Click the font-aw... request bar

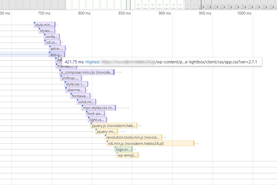point(95,114)
